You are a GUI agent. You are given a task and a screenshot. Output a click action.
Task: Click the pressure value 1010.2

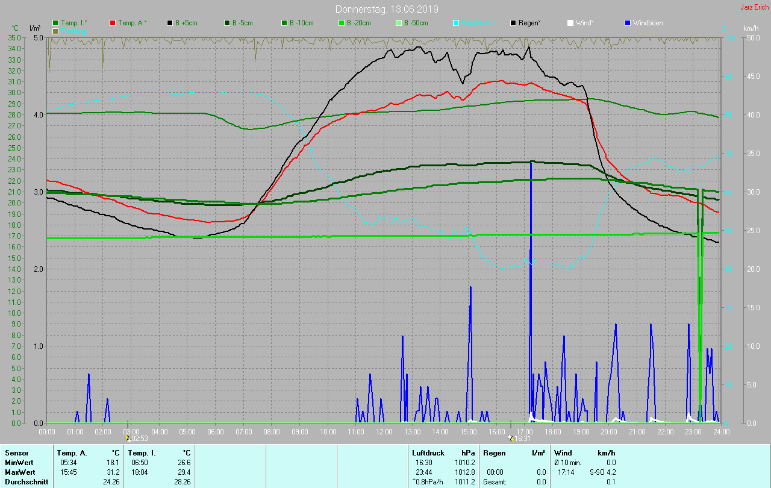[466, 463]
